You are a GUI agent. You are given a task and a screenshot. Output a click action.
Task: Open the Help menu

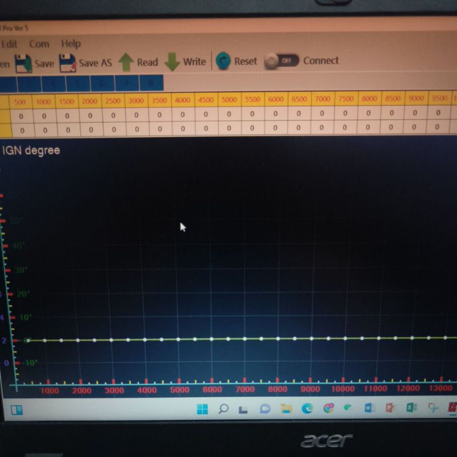(71, 44)
